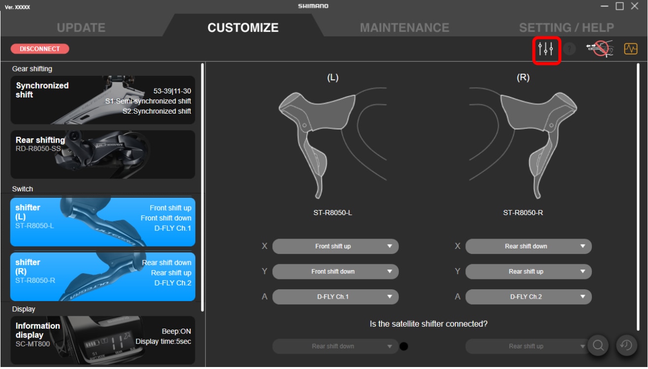Click the history restore clock icon

[626, 345]
